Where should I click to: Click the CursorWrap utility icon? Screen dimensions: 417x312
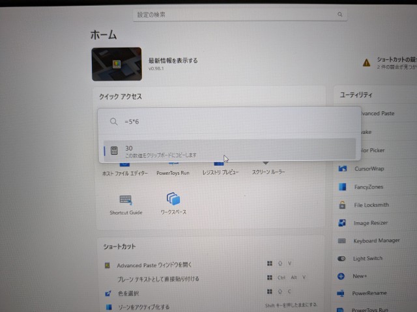(x=342, y=168)
